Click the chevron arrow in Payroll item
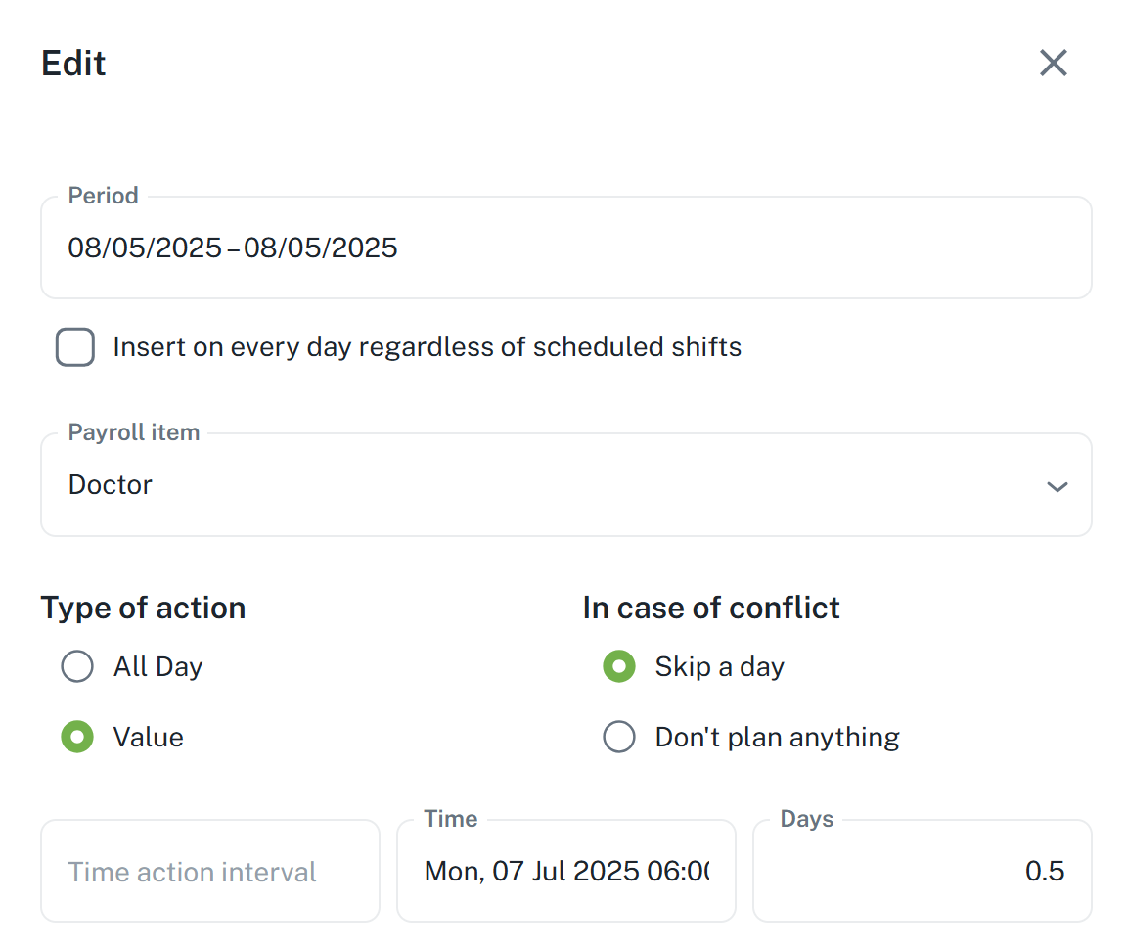1125x948 pixels. pyautogui.click(x=1057, y=486)
